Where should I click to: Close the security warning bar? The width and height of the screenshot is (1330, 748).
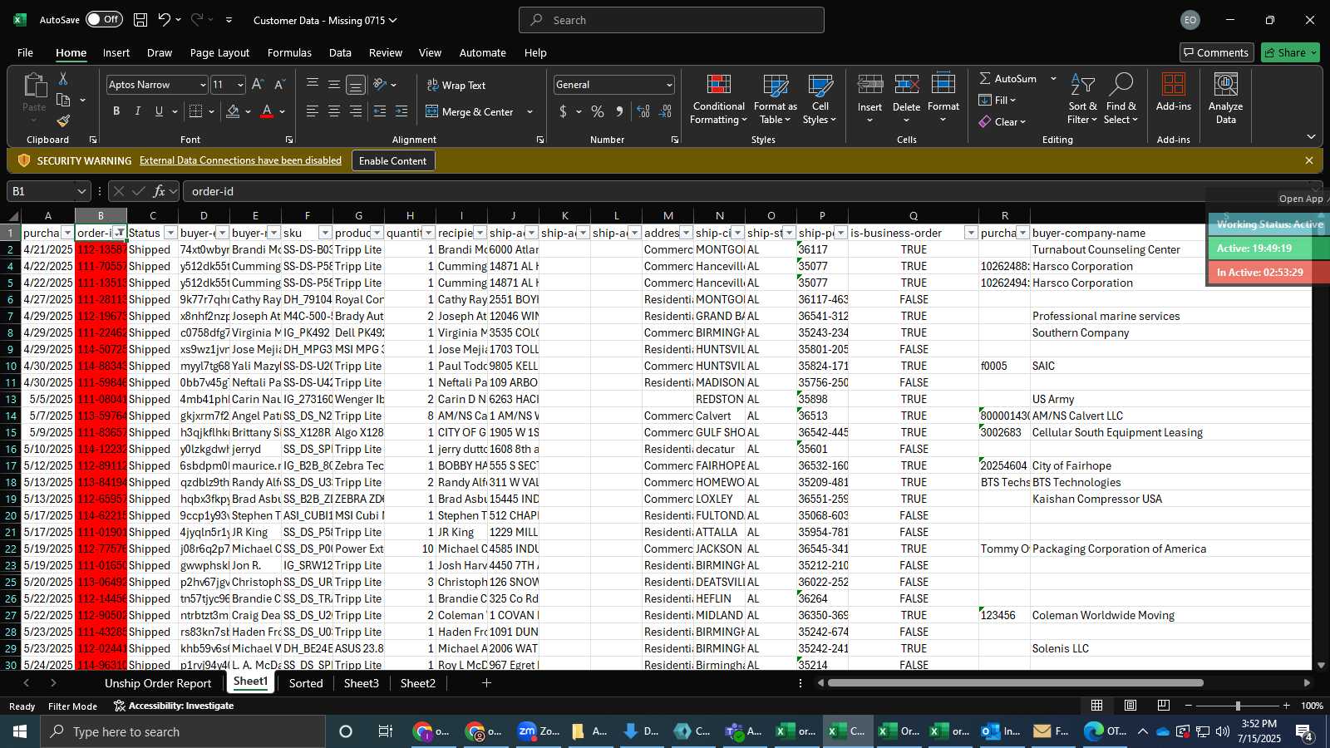[x=1309, y=160]
